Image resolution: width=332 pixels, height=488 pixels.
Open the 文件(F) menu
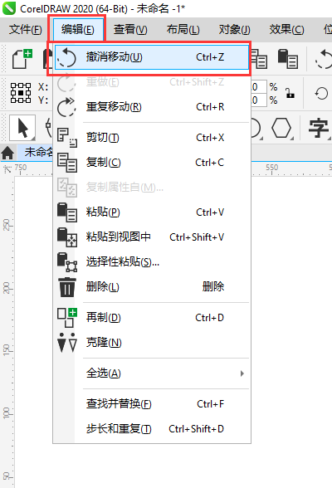click(25, 30)
